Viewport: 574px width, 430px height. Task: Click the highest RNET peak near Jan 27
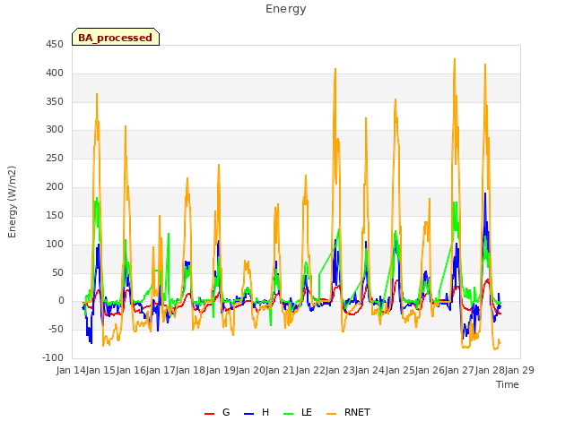coord(455,59)
